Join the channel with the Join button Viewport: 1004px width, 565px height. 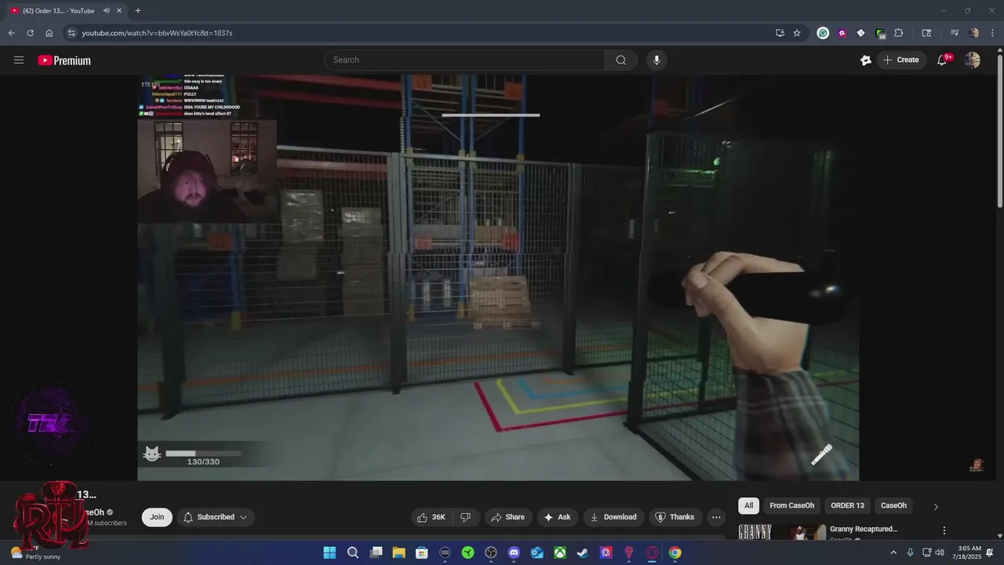[157, 517]
